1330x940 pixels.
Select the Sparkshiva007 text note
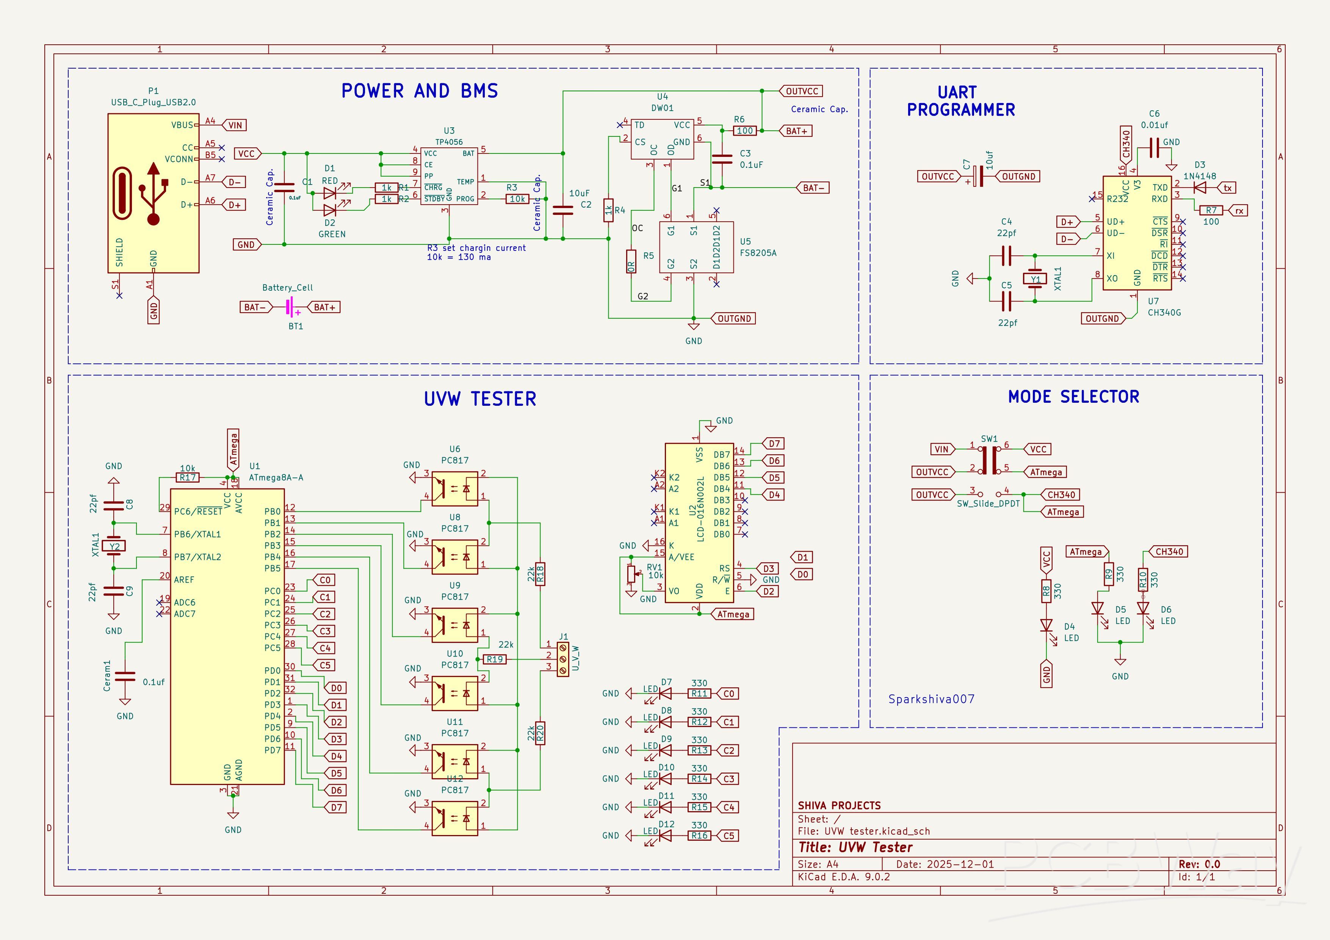pyautogui.click(x=932, y=699)
